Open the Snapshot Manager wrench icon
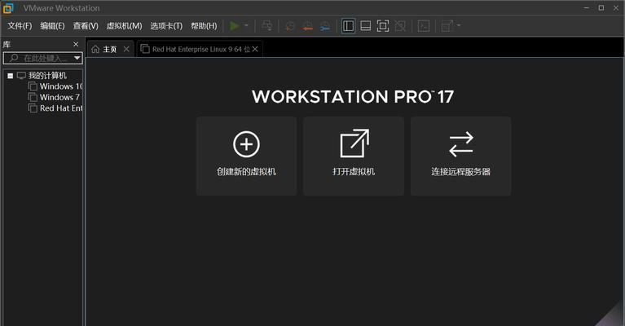 (x=325, y=26)
